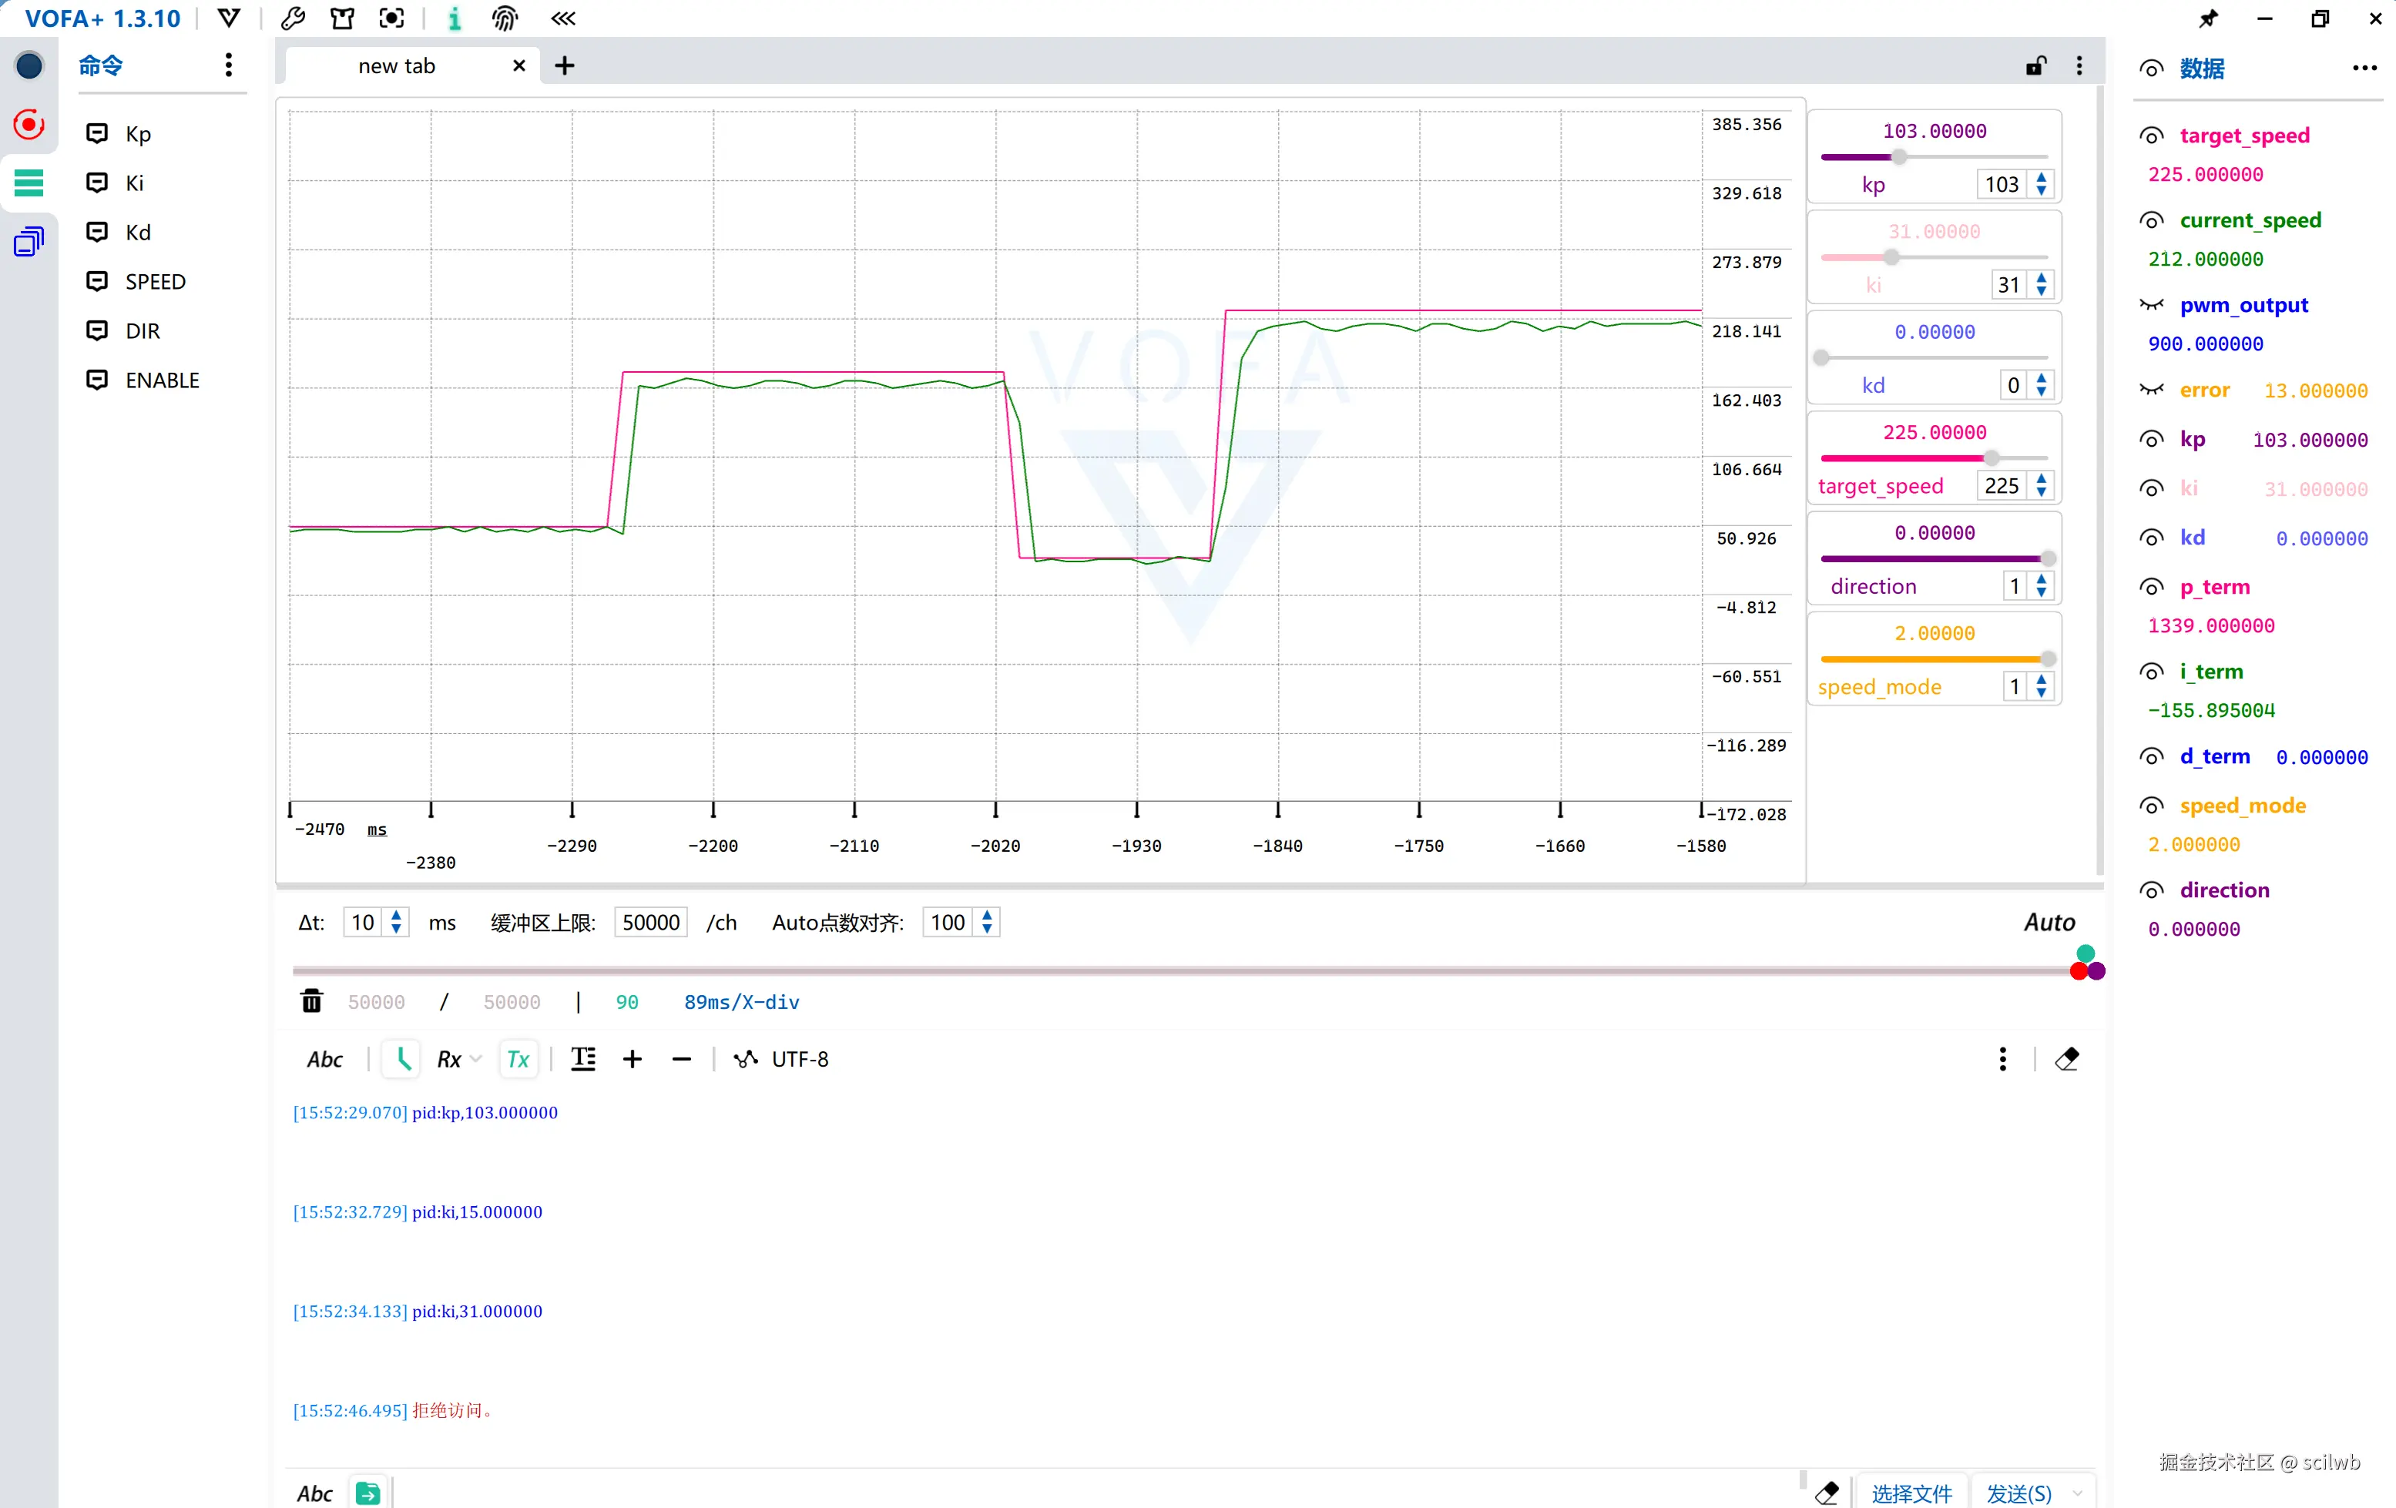The width and height of the screenshot is (2396, 1508).
Task: Click the green send-mode icon near bottom Abc
Action: [367, 1492]
